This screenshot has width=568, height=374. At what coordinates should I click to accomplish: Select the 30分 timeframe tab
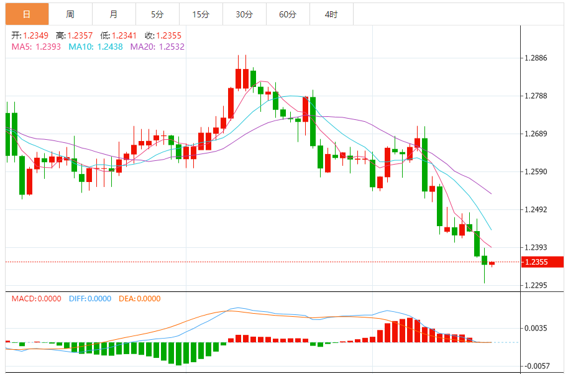244,14
